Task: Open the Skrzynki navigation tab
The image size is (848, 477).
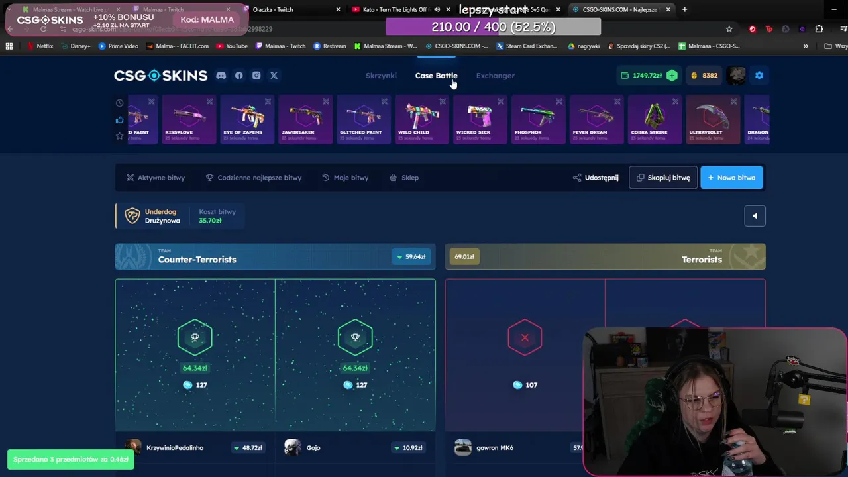Action: point(381,76)
